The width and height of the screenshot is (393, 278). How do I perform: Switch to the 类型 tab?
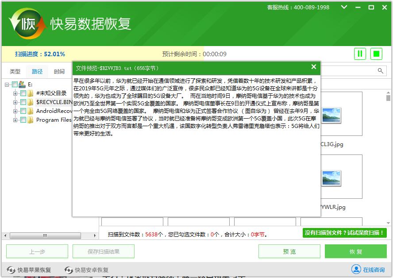coord(15,71)
